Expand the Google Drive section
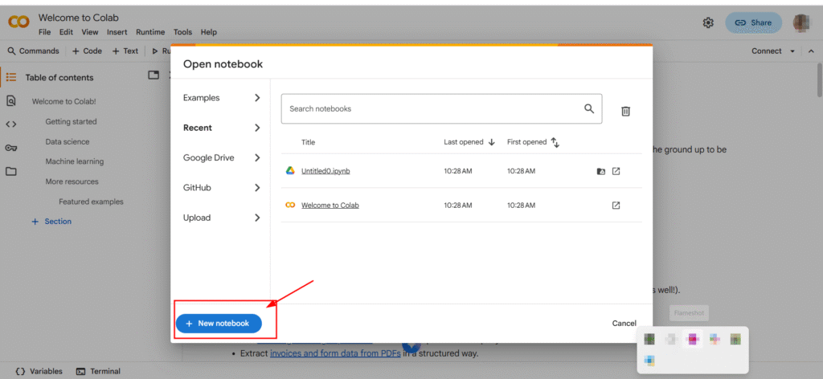This screenshot has width=823, height=379. [222, 157]
